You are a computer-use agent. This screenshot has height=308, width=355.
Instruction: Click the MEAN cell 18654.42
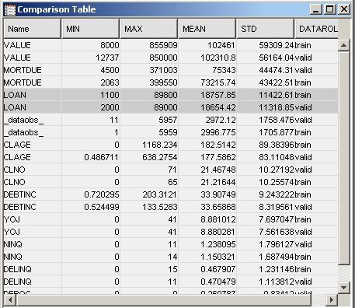[x=207, y=107]
